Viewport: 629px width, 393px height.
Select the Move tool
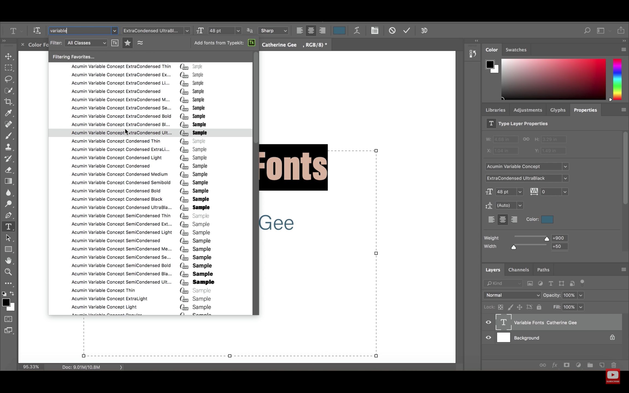[x=8, y=56]
